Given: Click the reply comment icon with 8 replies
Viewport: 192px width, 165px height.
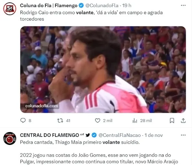Looking at the screenshot, I should (x=23, y=120).
